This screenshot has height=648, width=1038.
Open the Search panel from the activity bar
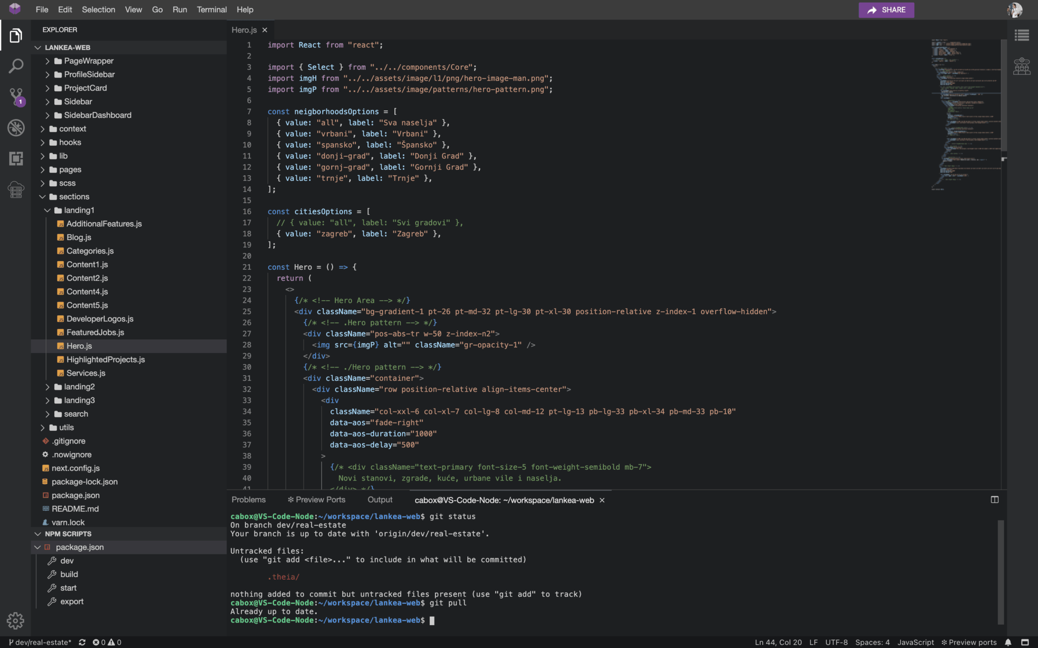click(16, 66)
